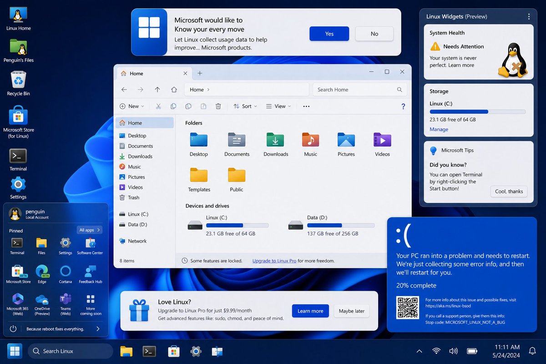Click Learn more on Linux Pro offer
The width and height of the screenshot is (546, 364).
click(x=310, y=311)
